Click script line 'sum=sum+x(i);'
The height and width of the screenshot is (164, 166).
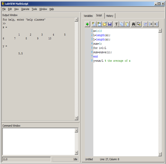(102, 52)
